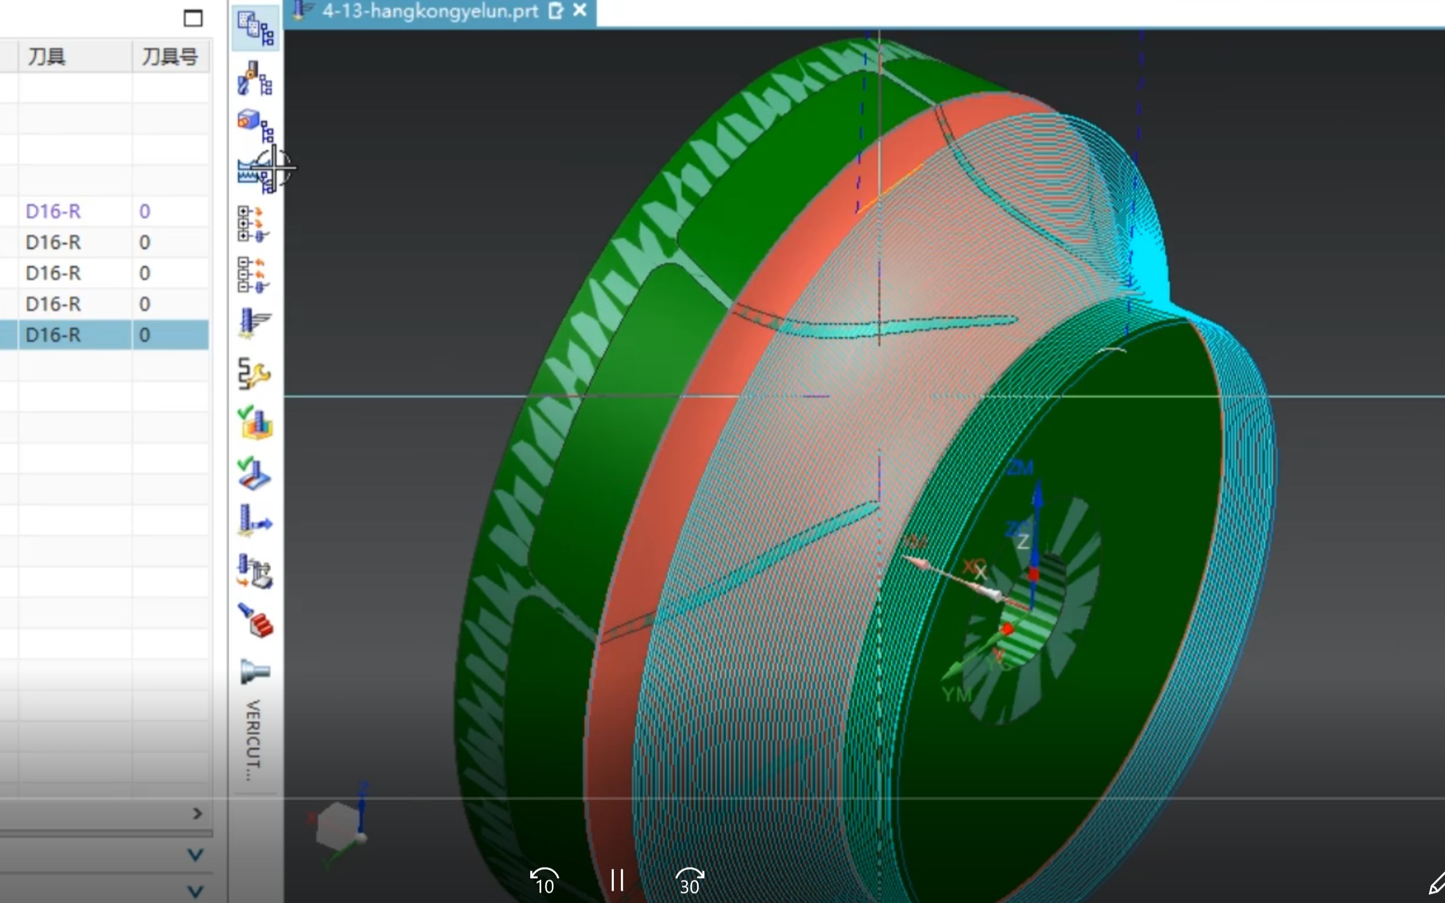The height and width of the screenshot is (903, 1445).
Task: Click the Generate Tool Path icon
Action: (254, 323)
